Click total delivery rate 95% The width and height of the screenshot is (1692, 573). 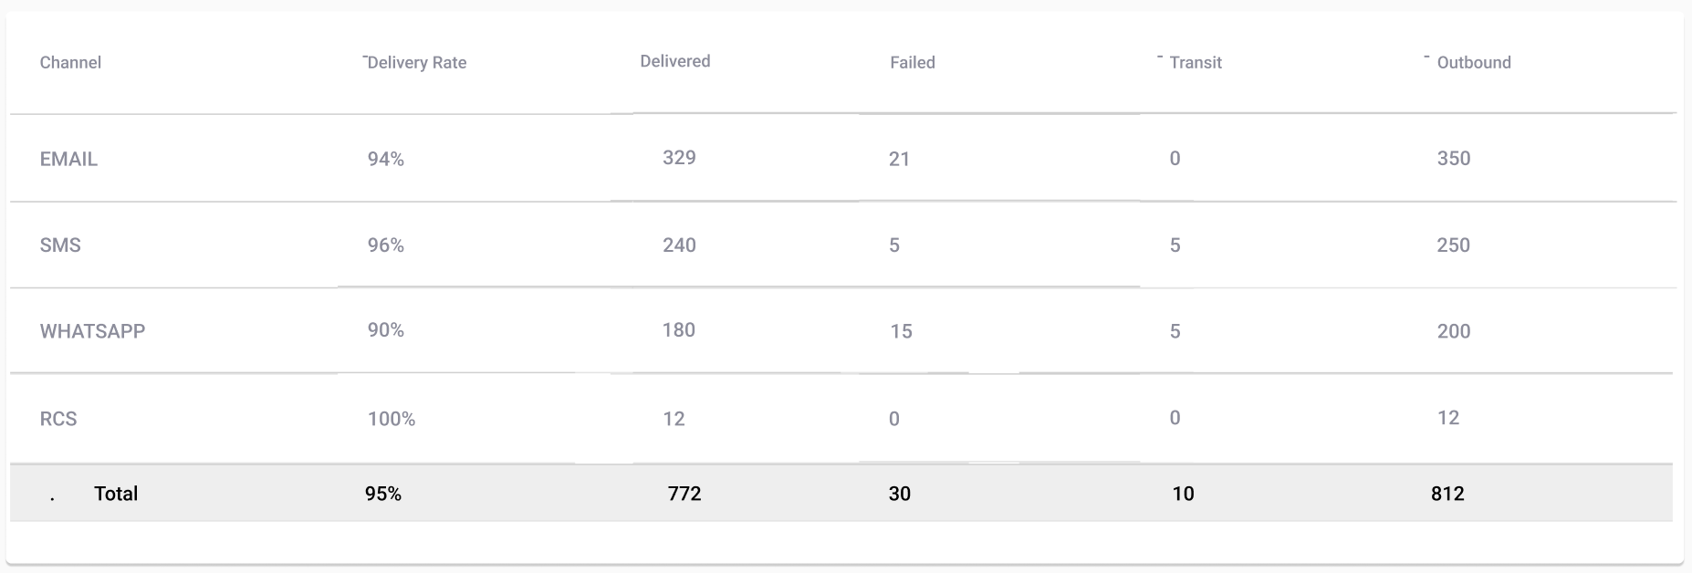(383, 494)
